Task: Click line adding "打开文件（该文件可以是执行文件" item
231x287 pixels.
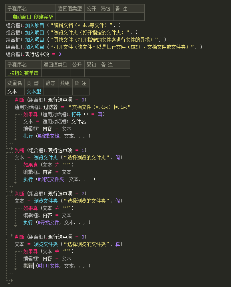Action: pos(104,47)
